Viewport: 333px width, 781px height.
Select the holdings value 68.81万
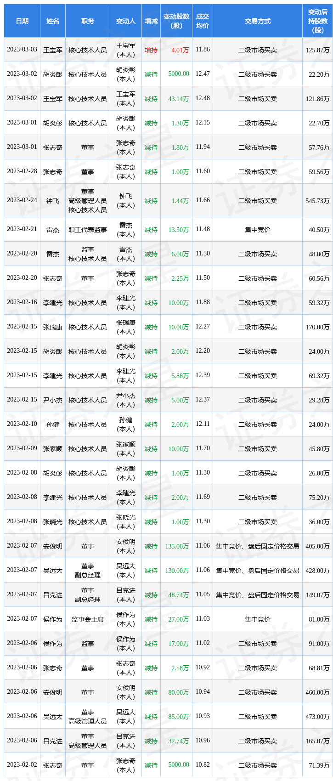click(x=319, y=668)
